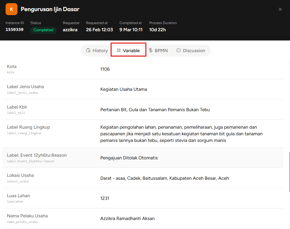The width and height of the screenshot is (290, 229).
Task: Click the Kota variable label
Action: click(x=12, y=66)
